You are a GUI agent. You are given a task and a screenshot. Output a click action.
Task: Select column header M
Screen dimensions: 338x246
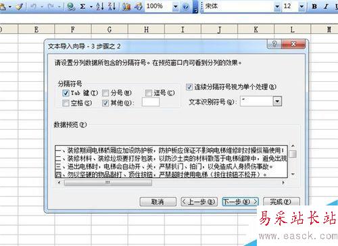tap(324, 29)
